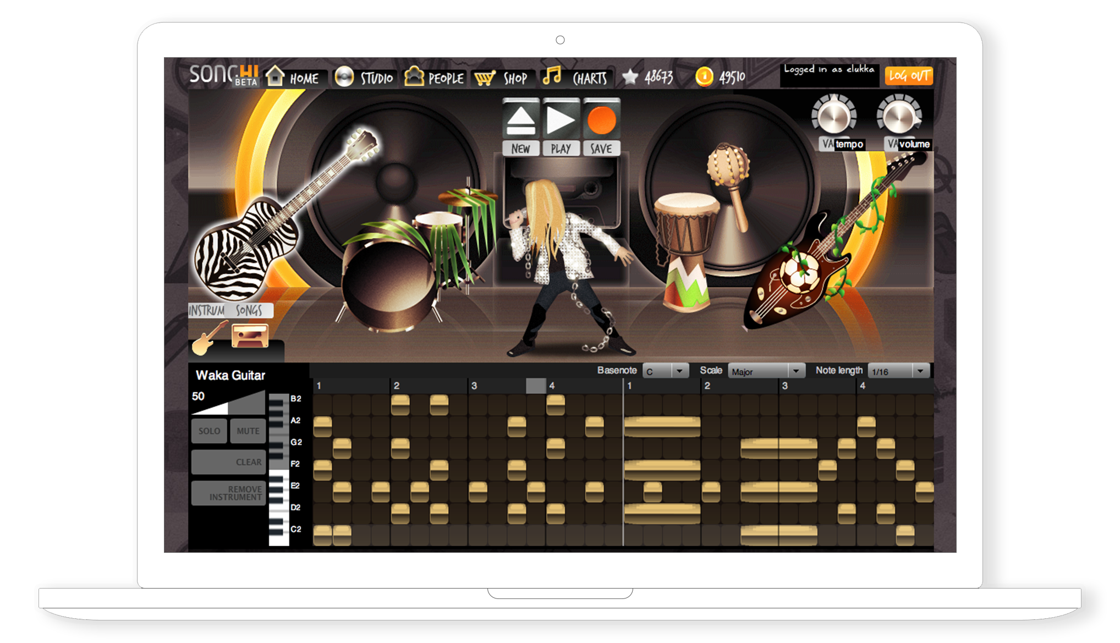
Task: Click the C2 row note label
Action: click(x=296, y=529)
